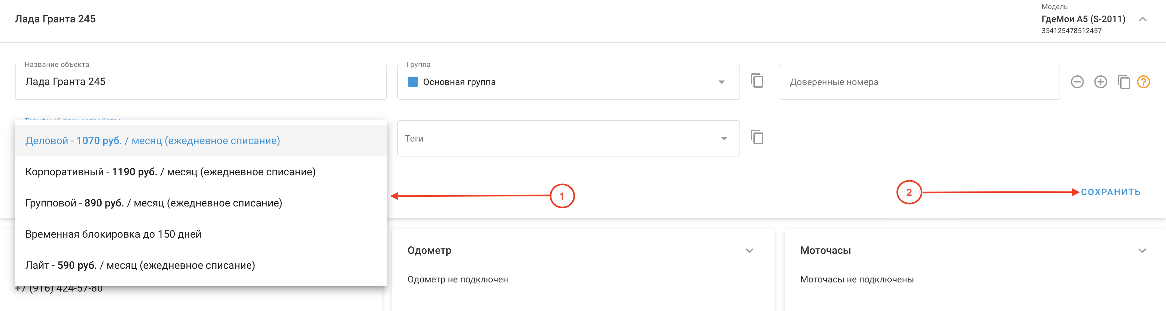The width and height of the screenshot is (1166, 311).
Task: Click the blue Основная группа color square
Action: (412, 82)
